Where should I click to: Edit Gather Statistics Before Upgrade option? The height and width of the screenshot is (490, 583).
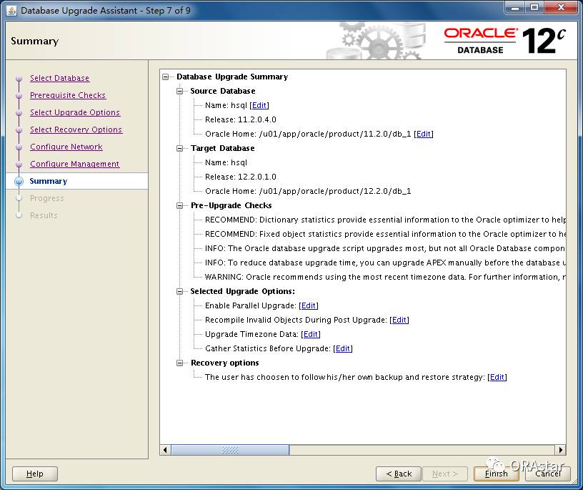[x=343, y=348]
